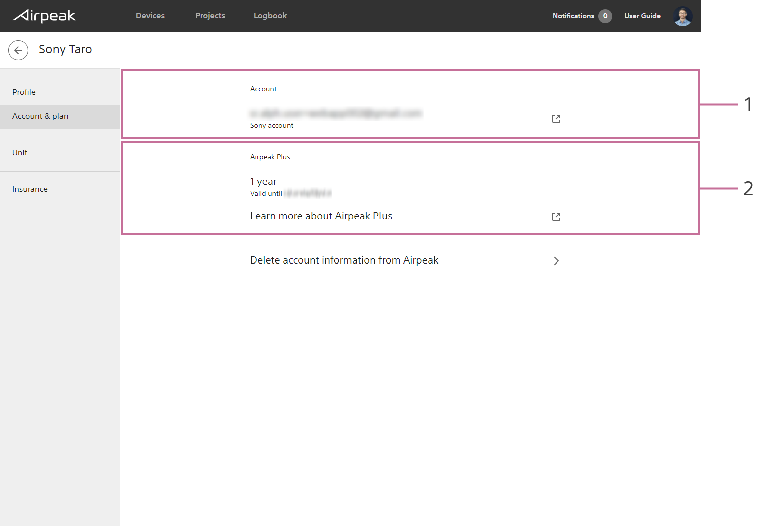Click the 'Airpeak Plus' section heading

point(270,157)
